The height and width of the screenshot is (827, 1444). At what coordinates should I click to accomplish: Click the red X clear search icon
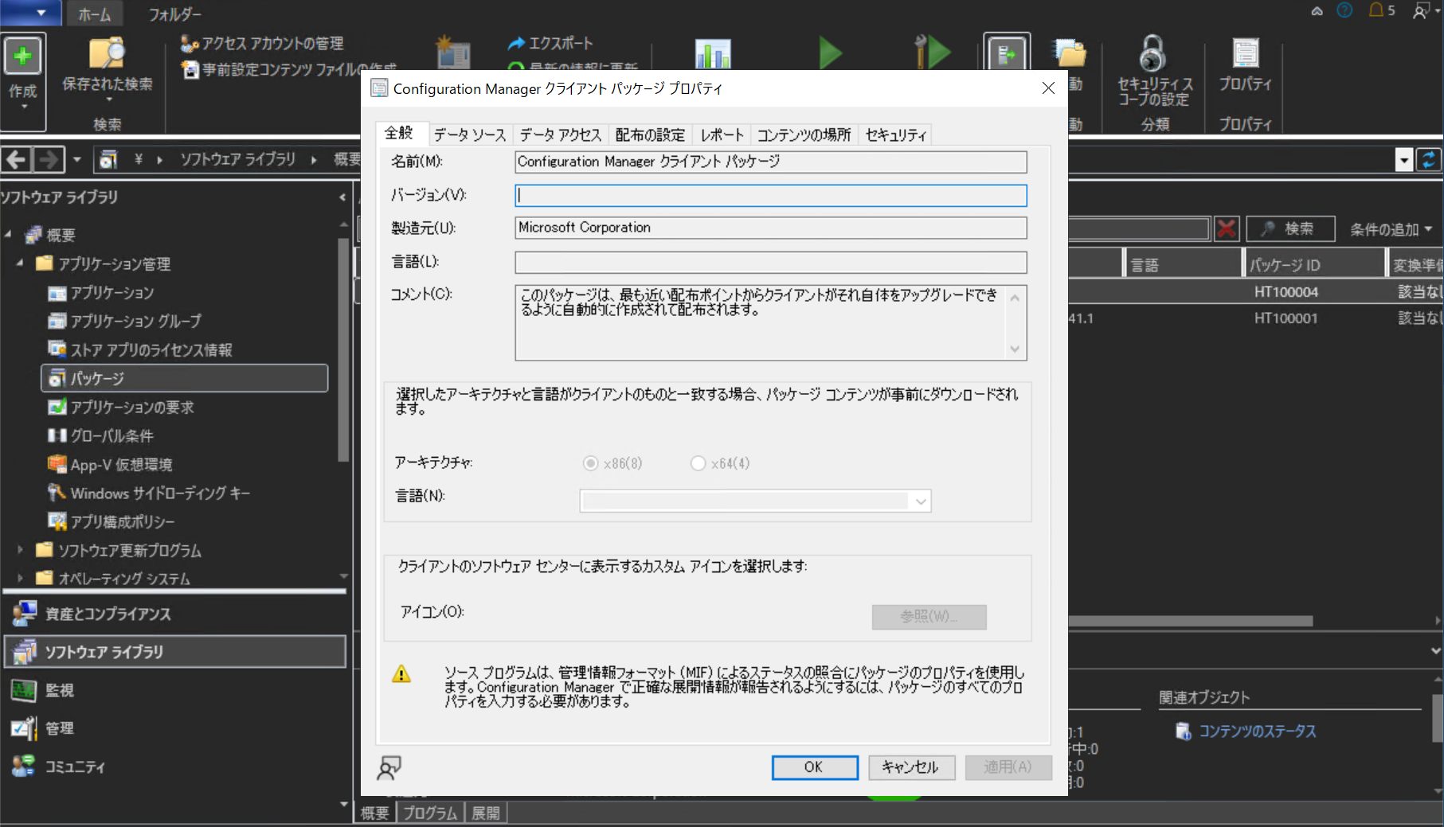[x=1227, y=229]
